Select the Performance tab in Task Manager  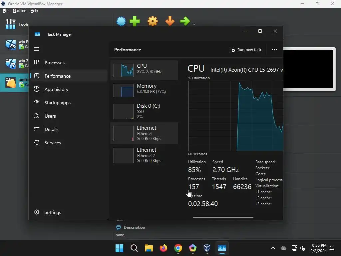click(69, 76)
